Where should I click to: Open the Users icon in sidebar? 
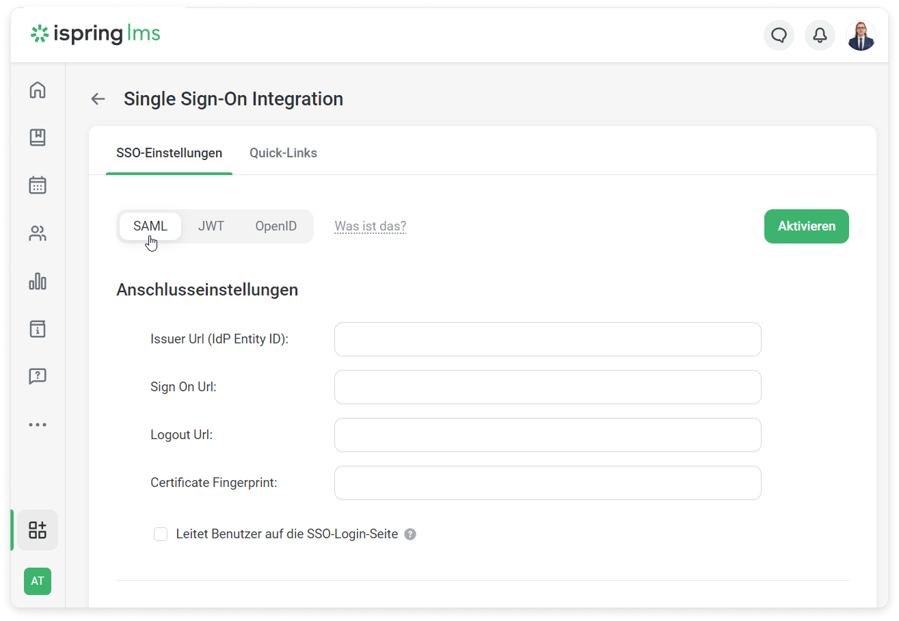point(38,234)
